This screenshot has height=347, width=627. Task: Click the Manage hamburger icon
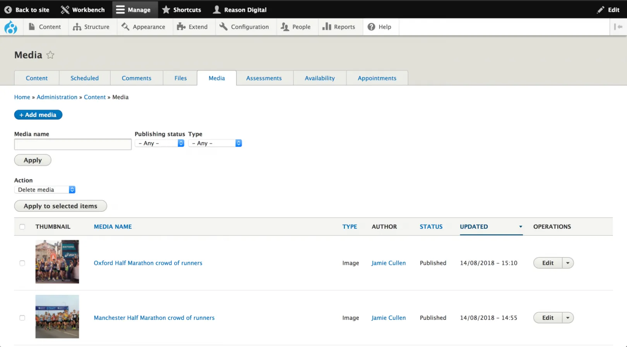tap(120, 10)
